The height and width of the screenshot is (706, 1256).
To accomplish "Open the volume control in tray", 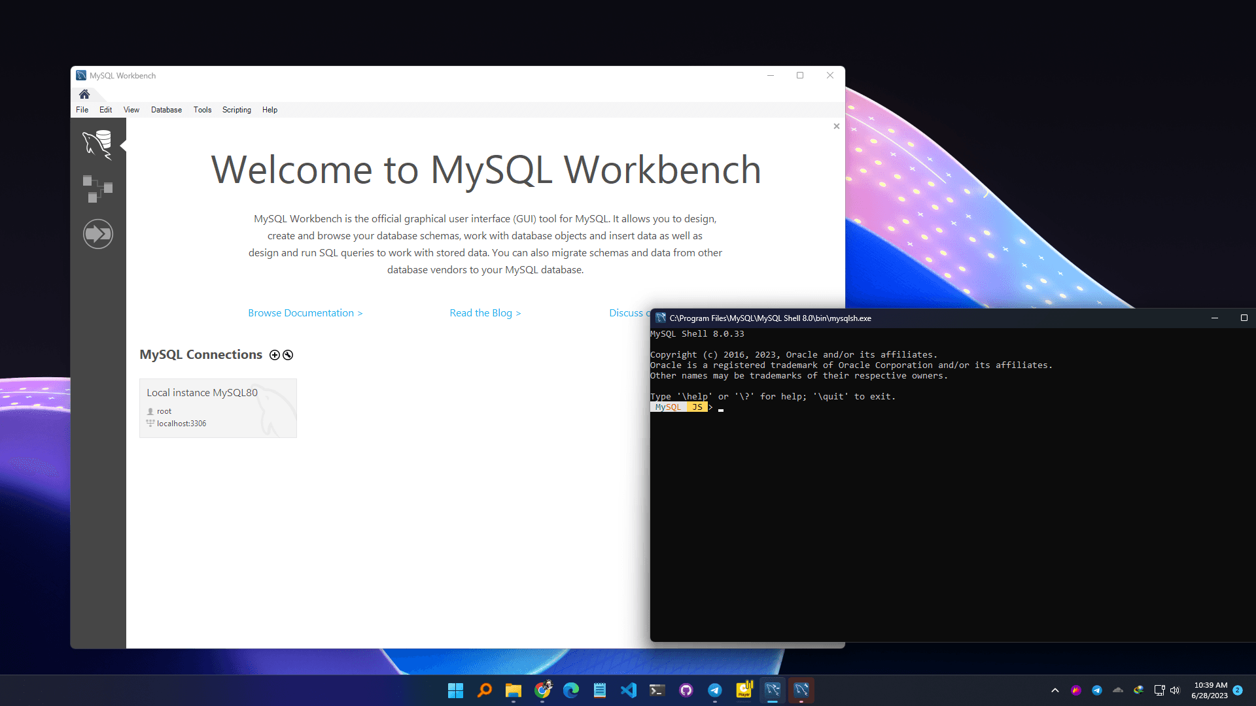I will [x=1175, y=690].
